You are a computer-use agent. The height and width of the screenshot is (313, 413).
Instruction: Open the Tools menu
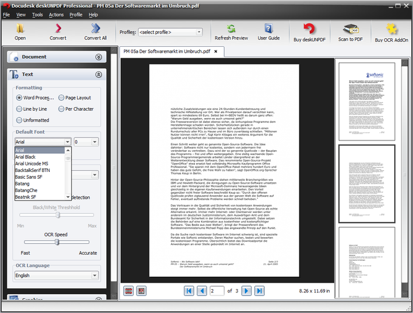[38, 15]
